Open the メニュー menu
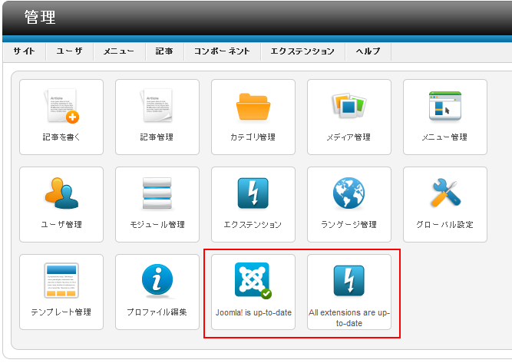The height and width of the screenshot is (363, 512). (119, 51)
